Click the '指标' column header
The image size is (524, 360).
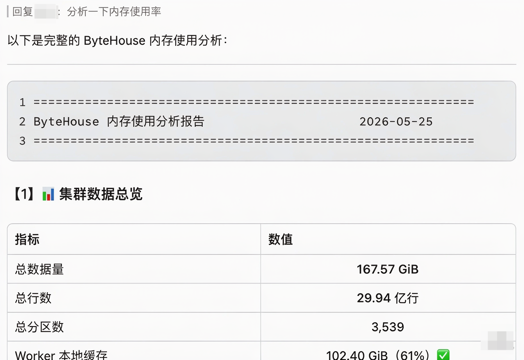tap(27, 239)
